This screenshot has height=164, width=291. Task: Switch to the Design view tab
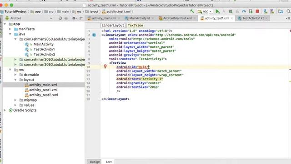coord(95,162)
